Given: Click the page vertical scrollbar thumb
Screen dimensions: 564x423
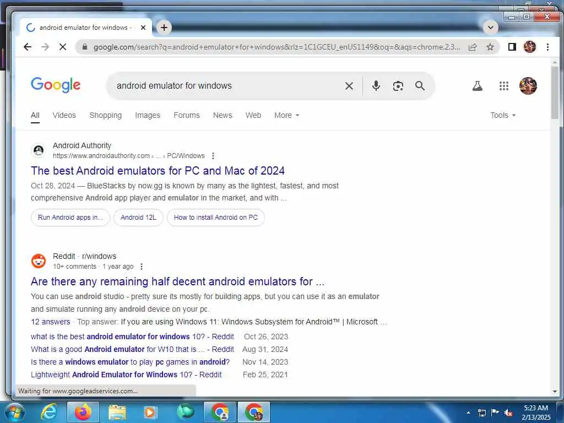Looking at the screenshot, I should [554, 93].
